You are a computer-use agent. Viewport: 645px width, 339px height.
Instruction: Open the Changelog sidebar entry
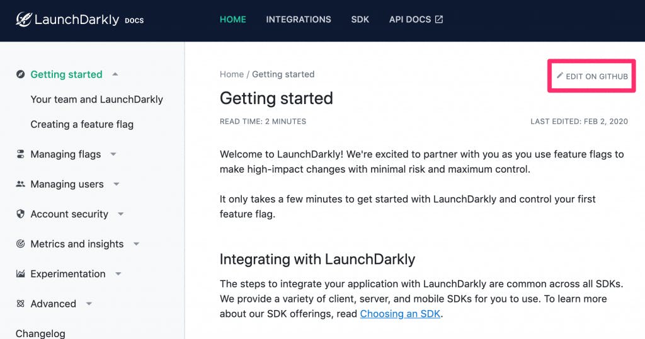tap(40, 333)
